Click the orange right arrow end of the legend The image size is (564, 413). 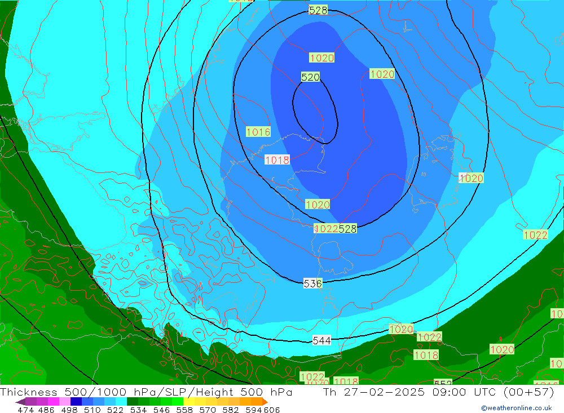(265, 402)
